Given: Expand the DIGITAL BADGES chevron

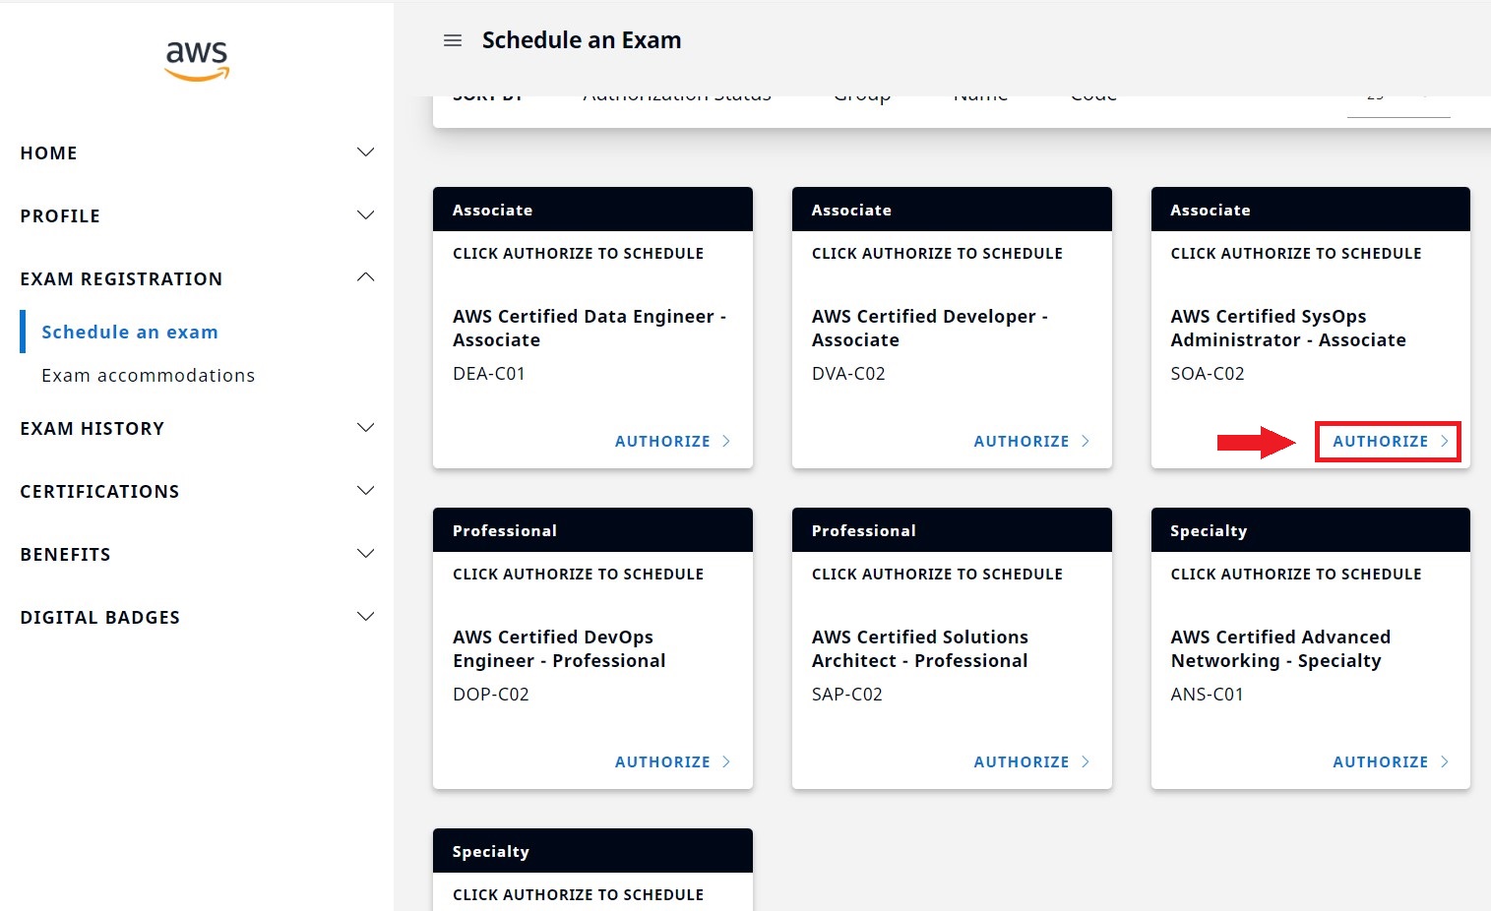Looking at the screenshot, I should point(365,617).
